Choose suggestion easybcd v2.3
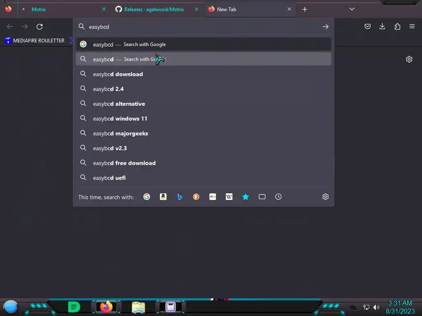Image resolution: width=422 pixels, height=316 pixels. 204,148
